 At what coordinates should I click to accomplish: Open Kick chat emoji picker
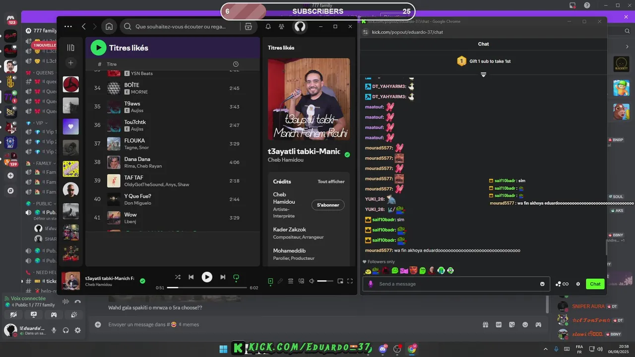pyautogui.click(x=542, y=284)
